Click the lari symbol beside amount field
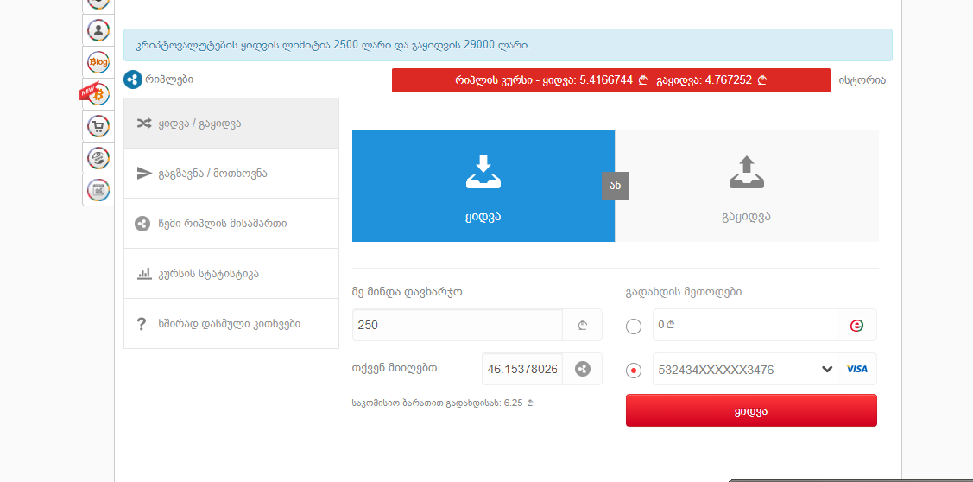Viewport: 973px width, 482px height. (582, 325)
